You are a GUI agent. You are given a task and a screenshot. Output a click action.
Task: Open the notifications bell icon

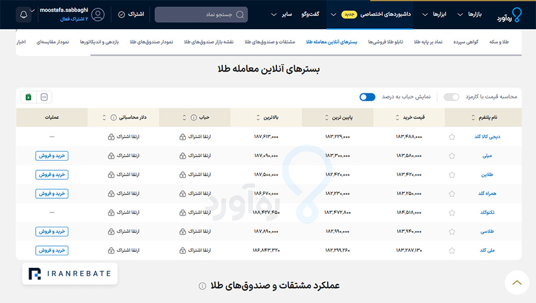(24, 15)
